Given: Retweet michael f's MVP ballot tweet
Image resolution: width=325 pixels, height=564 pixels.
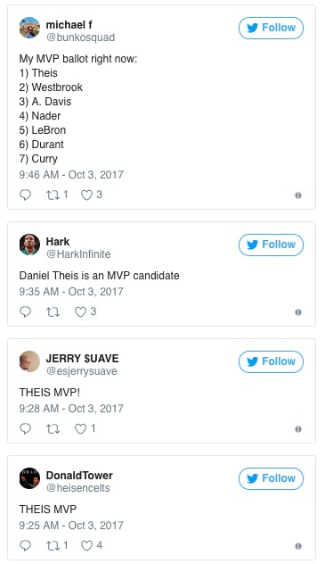Looking at the screenshot, I should click(53, 195).
